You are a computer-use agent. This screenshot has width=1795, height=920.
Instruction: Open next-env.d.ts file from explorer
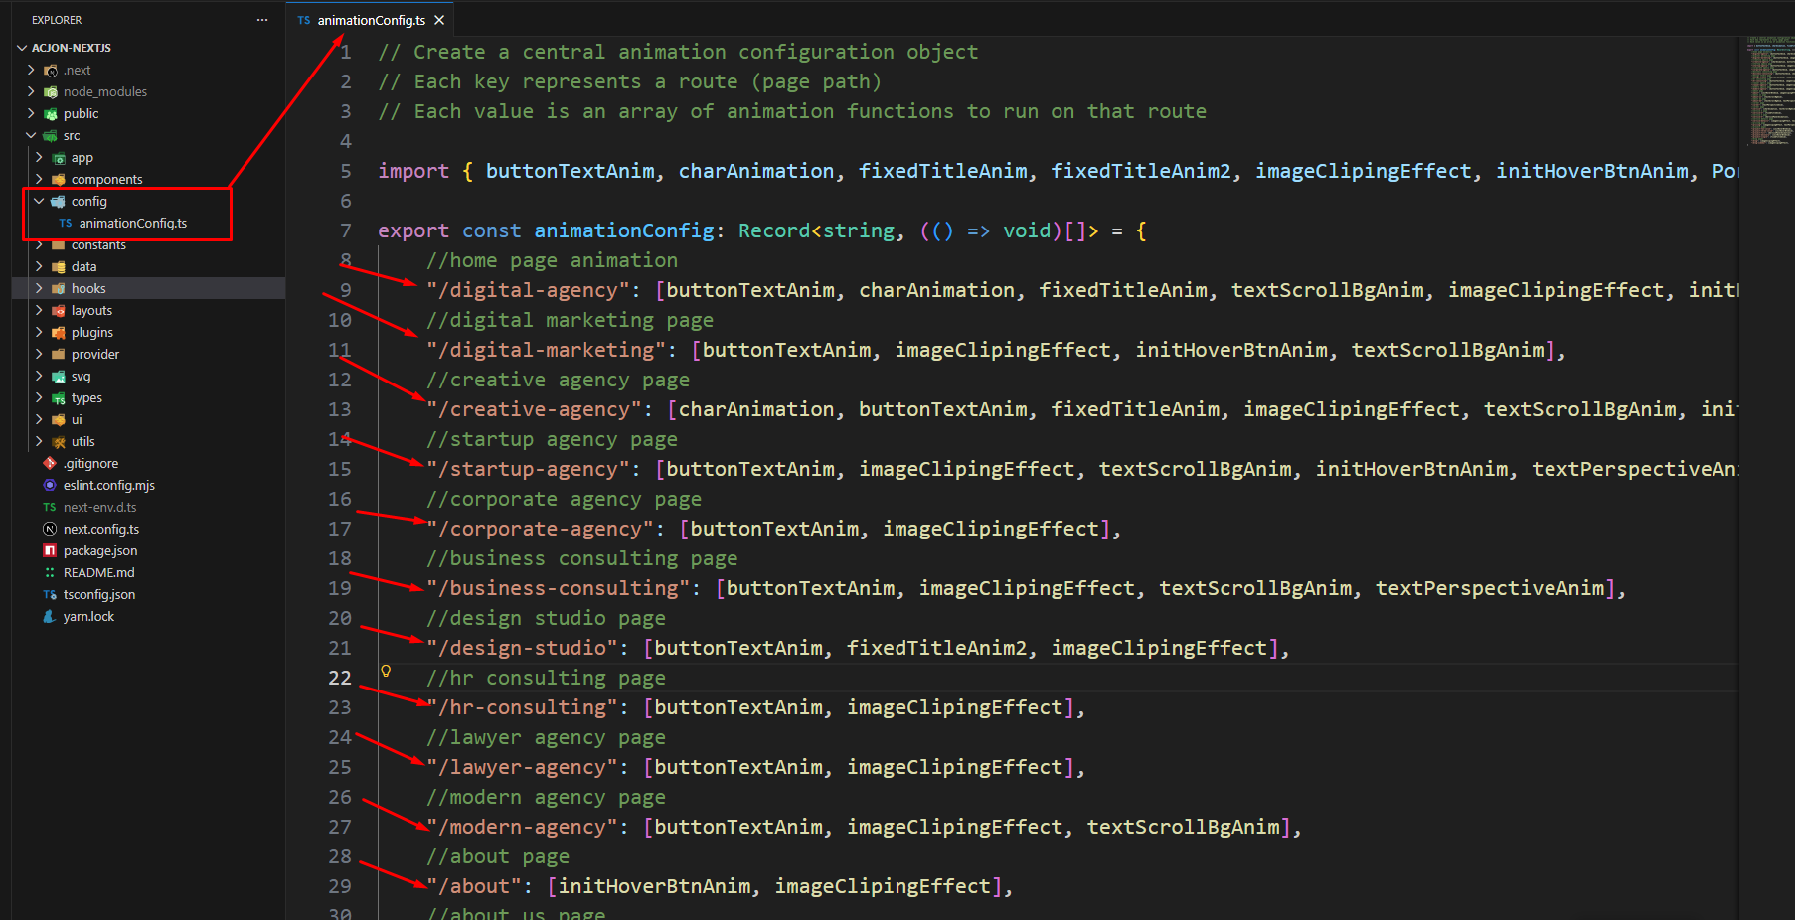point(99,507)
